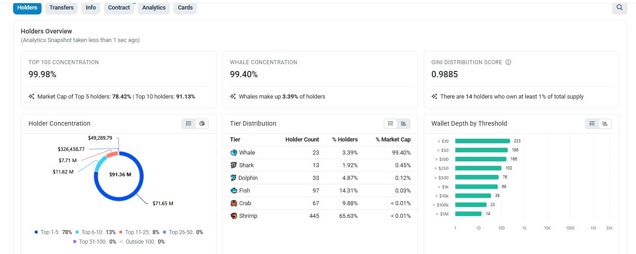Click the Shrimp tier icon

point(234,216)
